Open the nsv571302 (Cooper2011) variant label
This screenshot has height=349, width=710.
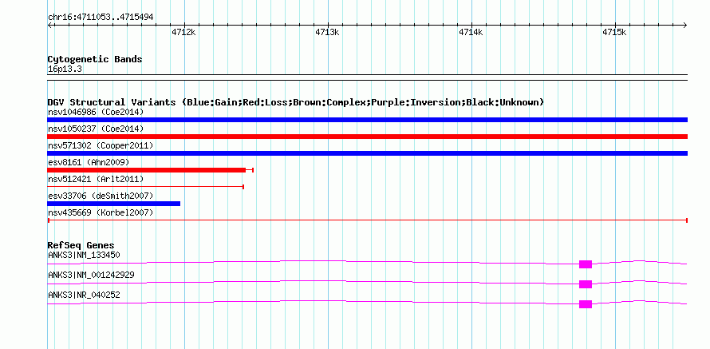(x=101, y=145)
